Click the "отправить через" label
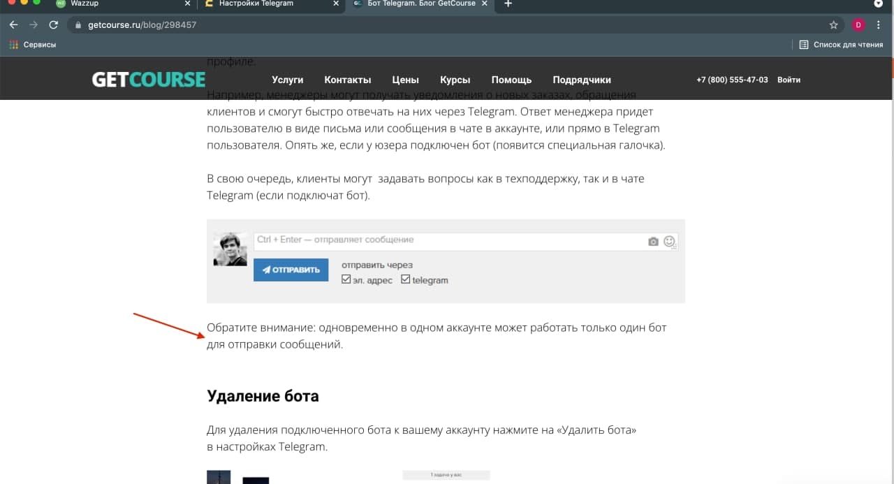The width and height of the screenshot is (894, 484). [x=377, y=265]
